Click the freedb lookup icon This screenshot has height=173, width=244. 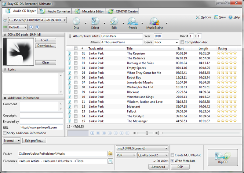pos(133,22)
